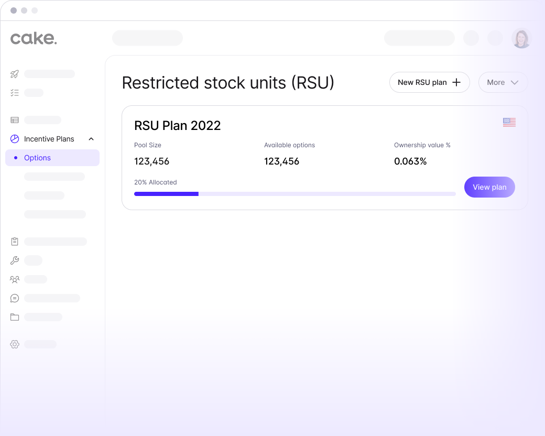545x436 pixels.
Task: Click View plan for RSU Plan 2022
Action: pos(489,187)
